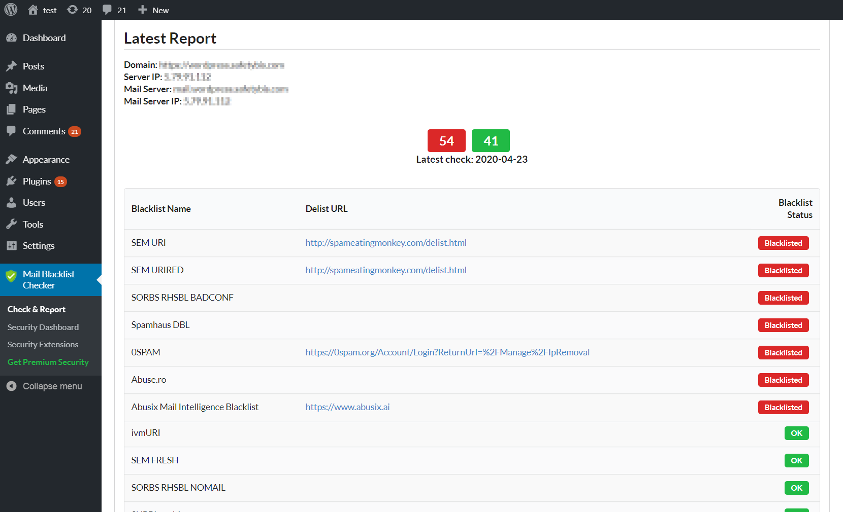
Task: Click the home icon beside test
Action: [33, 10]
